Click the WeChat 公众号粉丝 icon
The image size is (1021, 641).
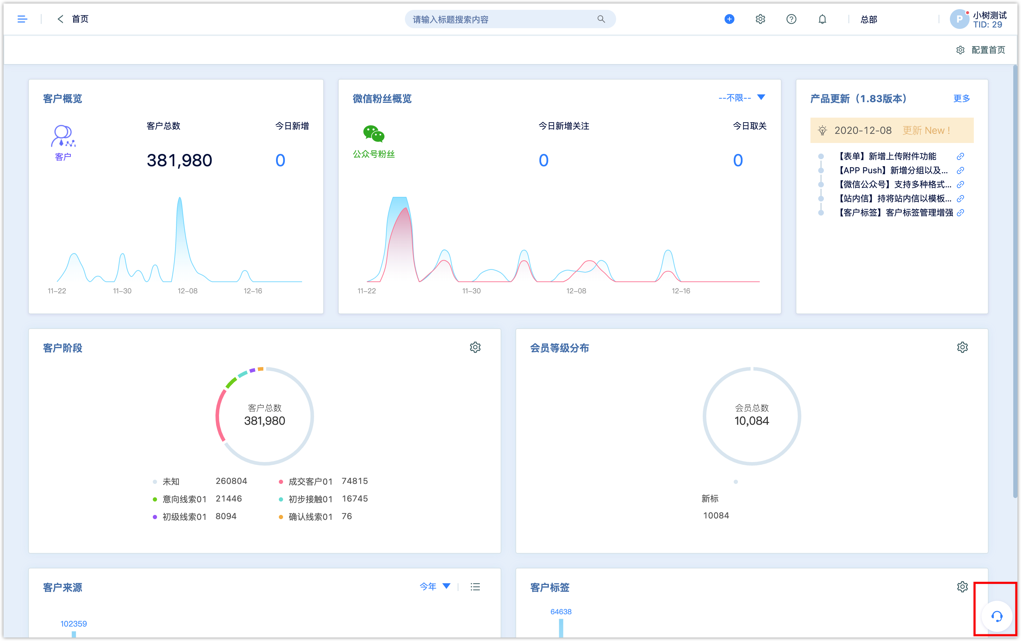(374, 133)
